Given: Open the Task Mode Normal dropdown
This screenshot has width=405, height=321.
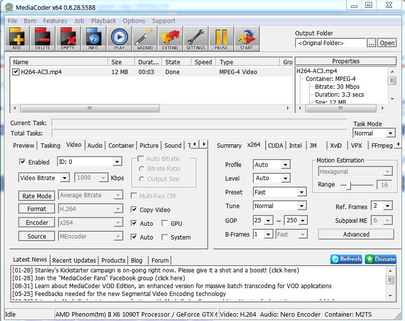Looking at the screenshot, I should point(374,133).
